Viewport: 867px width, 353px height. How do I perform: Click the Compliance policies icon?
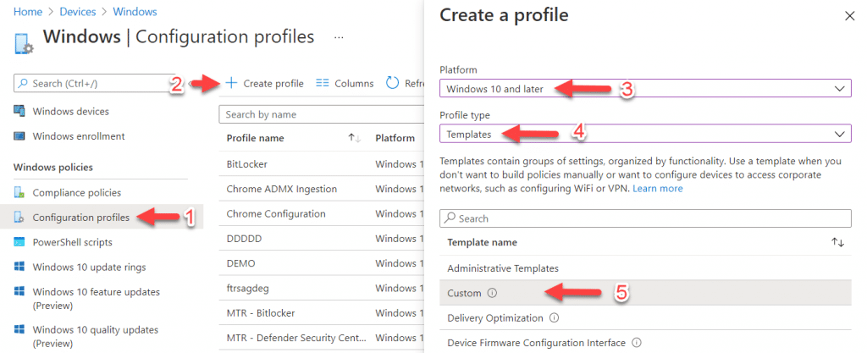(19, 193)
